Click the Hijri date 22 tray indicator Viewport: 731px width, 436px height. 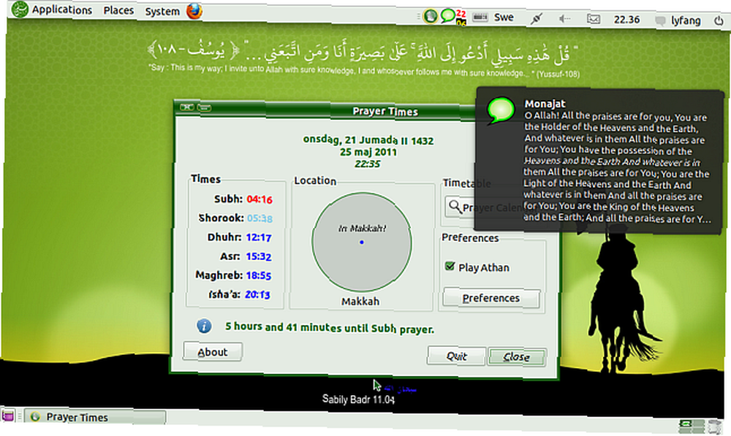(x=461, y=18)
